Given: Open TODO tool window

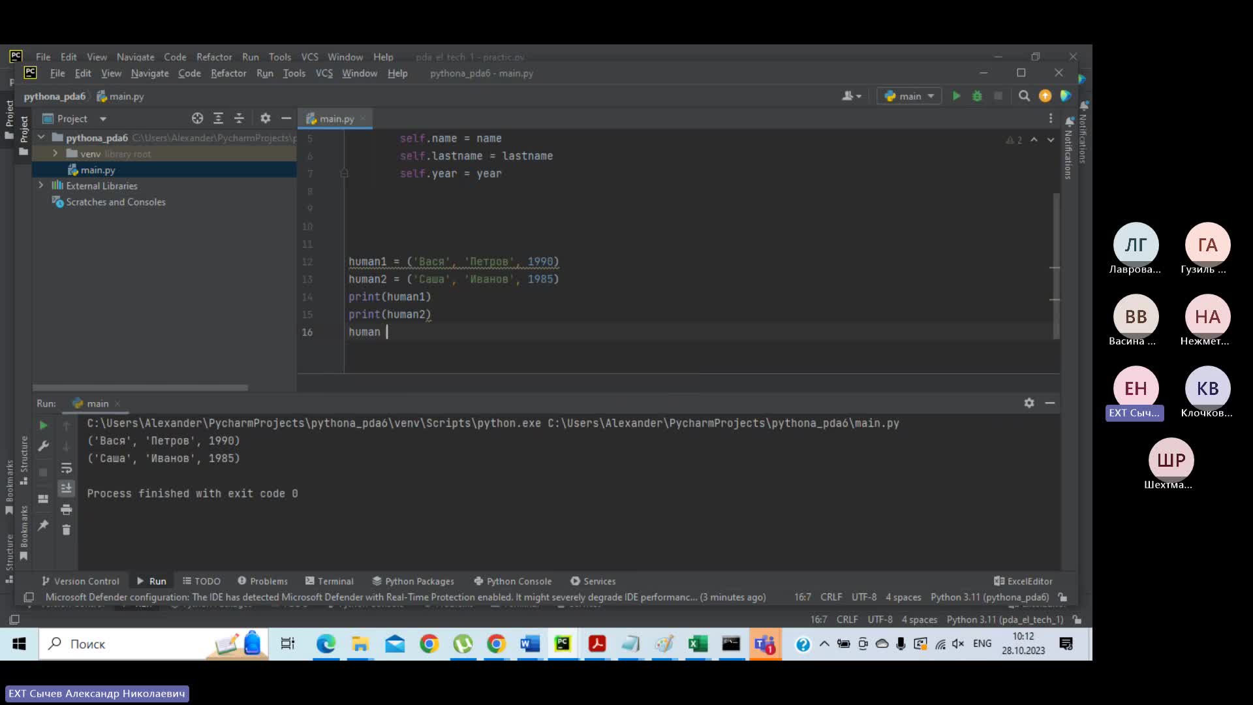Looking at the screenshot, I should click(x=202, y=581).
